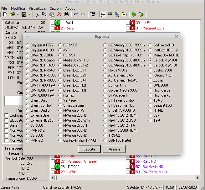This screenshot has height=190, width=205.
Task: Click the red icon beside Paramount Channel
Action: tap(58, 161)
